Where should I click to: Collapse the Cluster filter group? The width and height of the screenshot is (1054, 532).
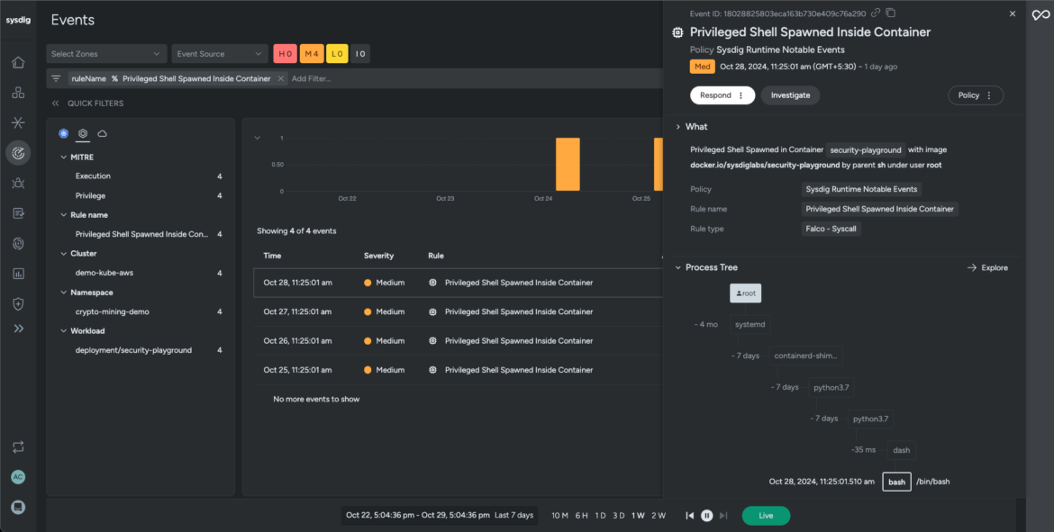click(x=64, y=254)
